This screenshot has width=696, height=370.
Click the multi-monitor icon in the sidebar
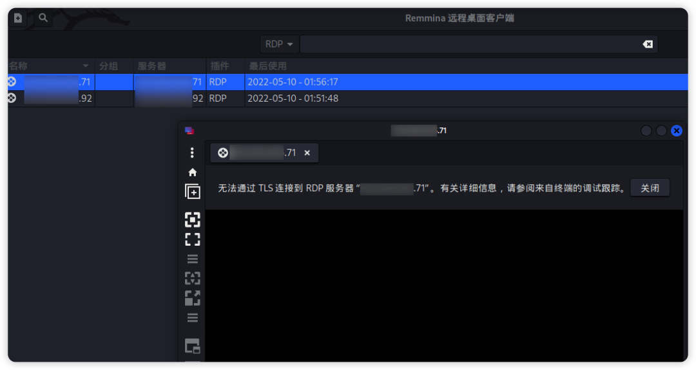[x=192, y=346]
